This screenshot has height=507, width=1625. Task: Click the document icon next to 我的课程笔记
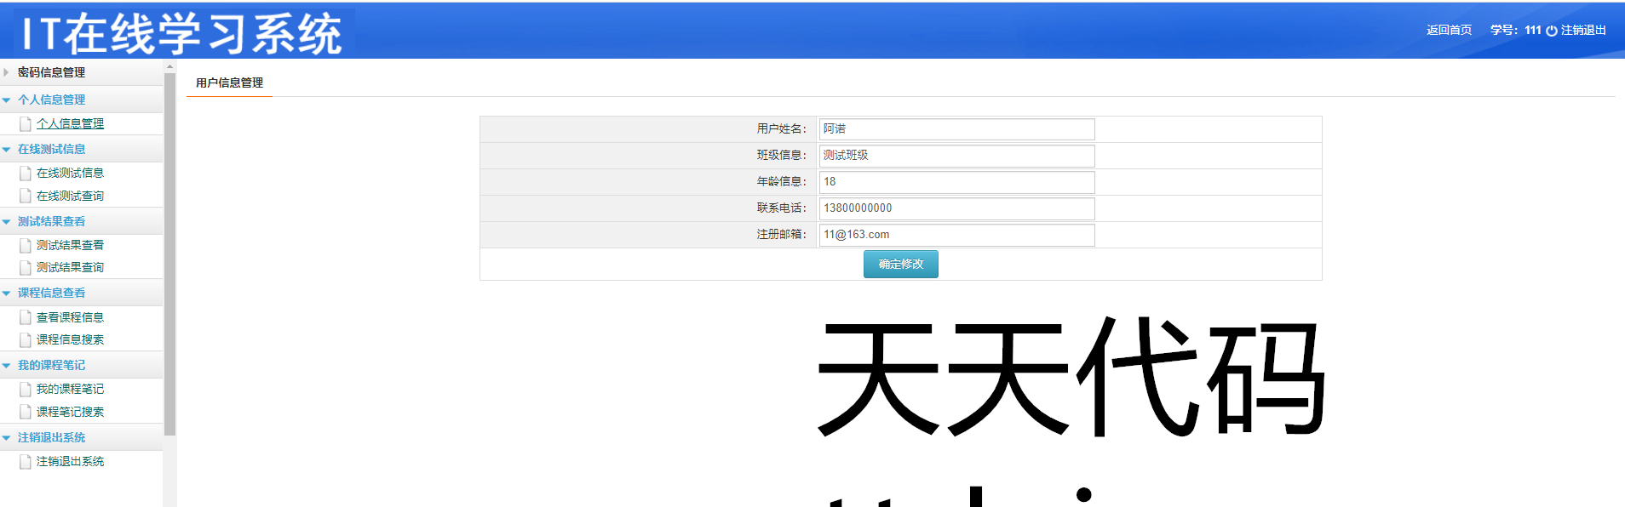coord(26,390)
